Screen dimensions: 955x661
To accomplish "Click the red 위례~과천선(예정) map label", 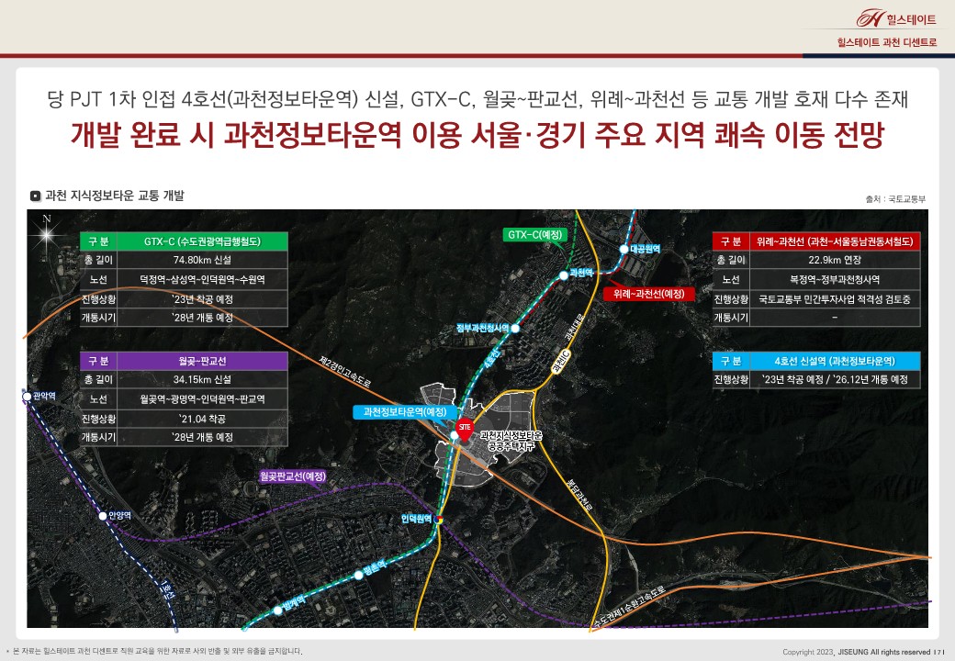I will click(x=648, y=294).
